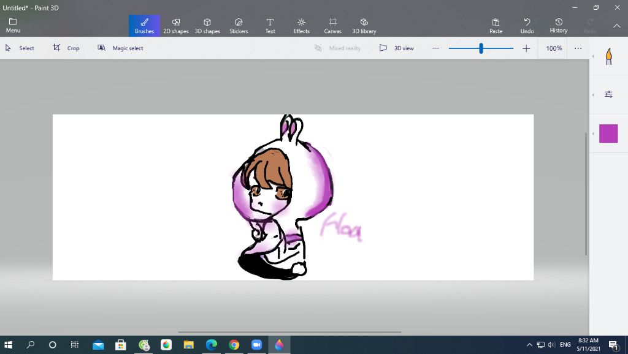This screenshot has width=628, height=354.
Task: Click the ENG language indicator
Action: pos(565,345)
